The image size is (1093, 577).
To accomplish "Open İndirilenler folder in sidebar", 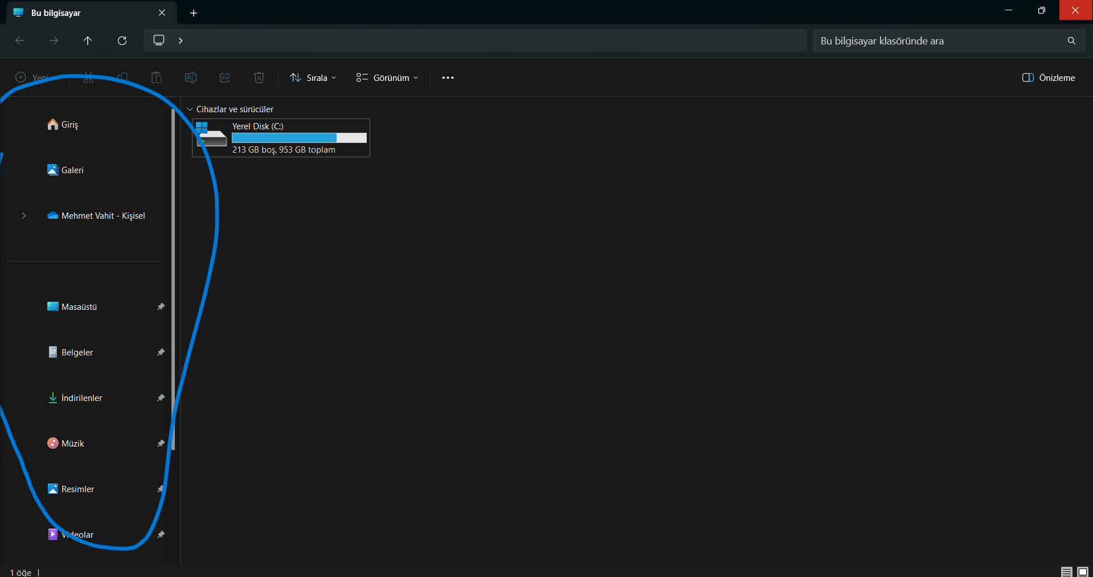I will (x=75, y=398).
